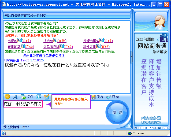Open the 软件咨询 link
Viewport: 171px width, 137px height.
[x=90, y=47]
